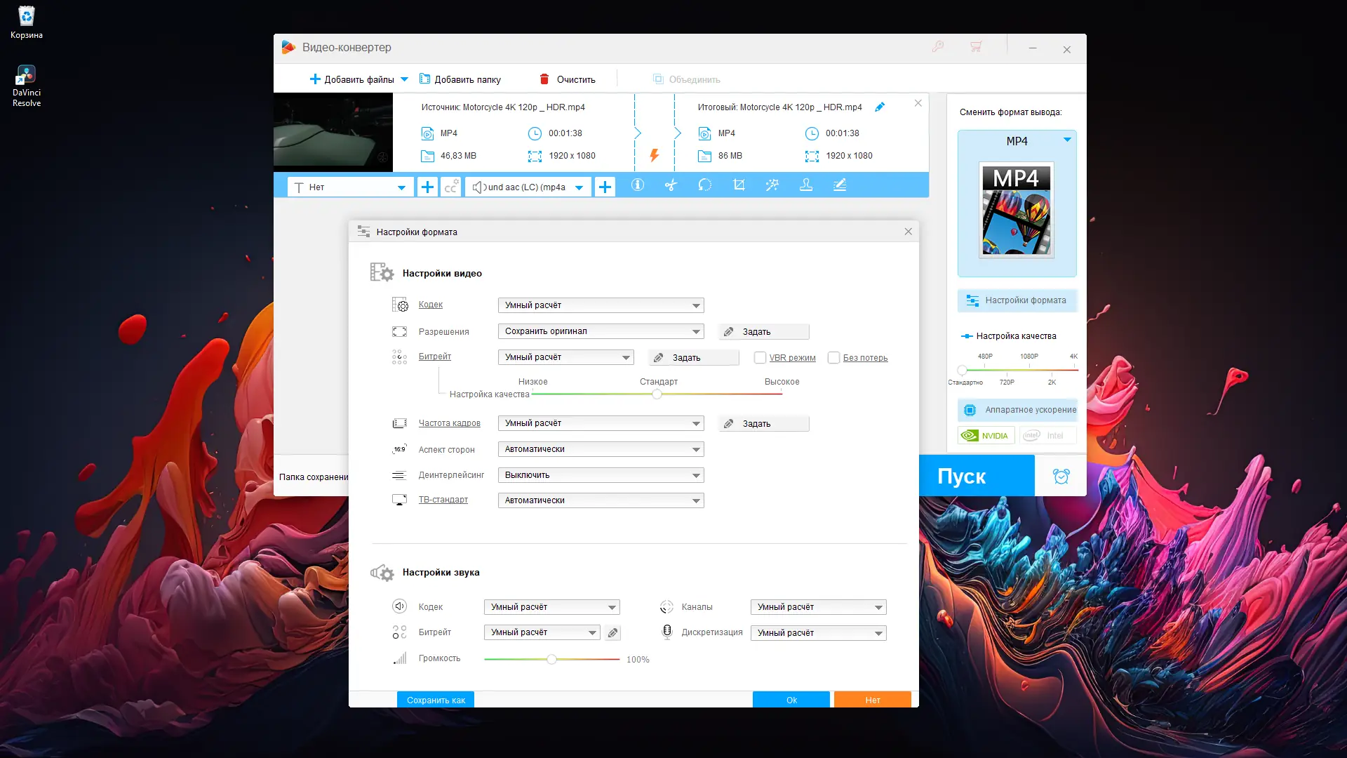The image size is (1347, 758).
Task: Open the rotate video tool
Action: pos(705,185)
